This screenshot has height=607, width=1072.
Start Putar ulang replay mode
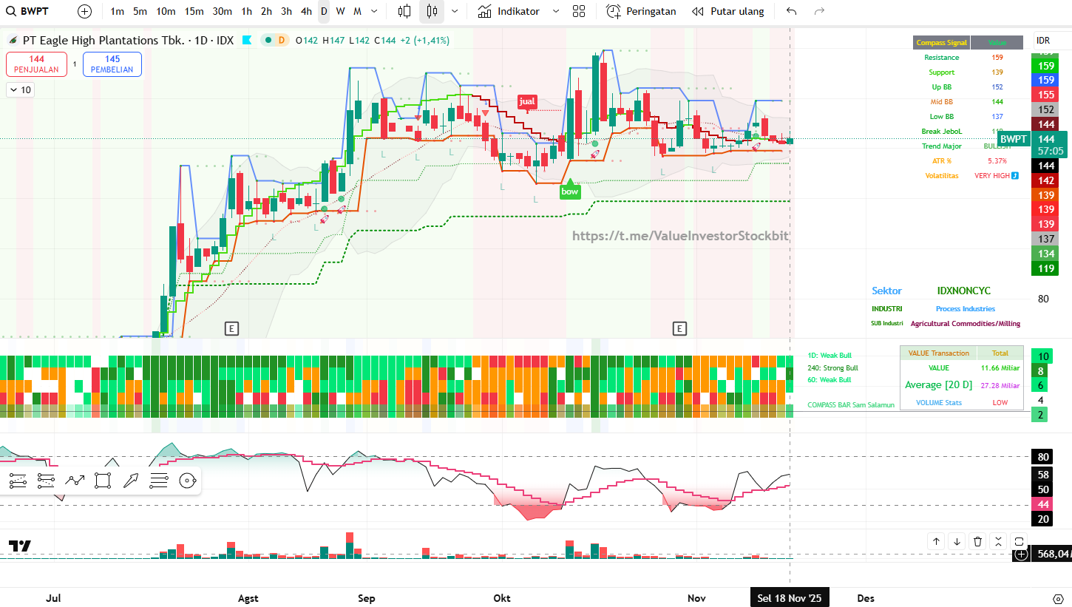click(x=727, y=11)
